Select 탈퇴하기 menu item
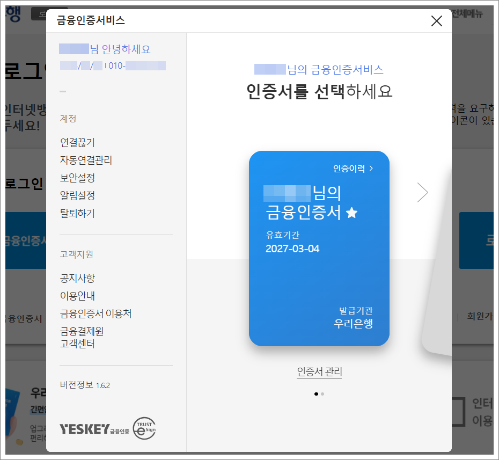The height and width of the screenshot is (460, 499). [77, 213]
